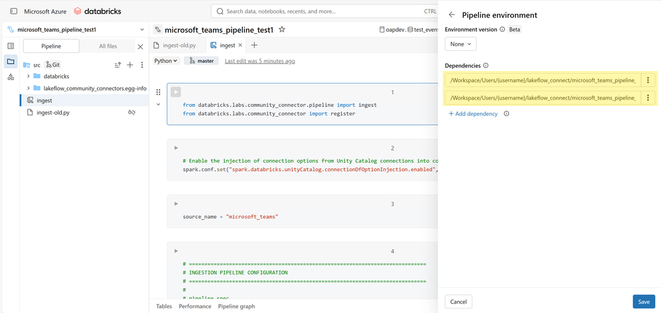This screenshot has height=313, width=662.
Task: Expand the databricks folder
Action: (x=29, y=76)
